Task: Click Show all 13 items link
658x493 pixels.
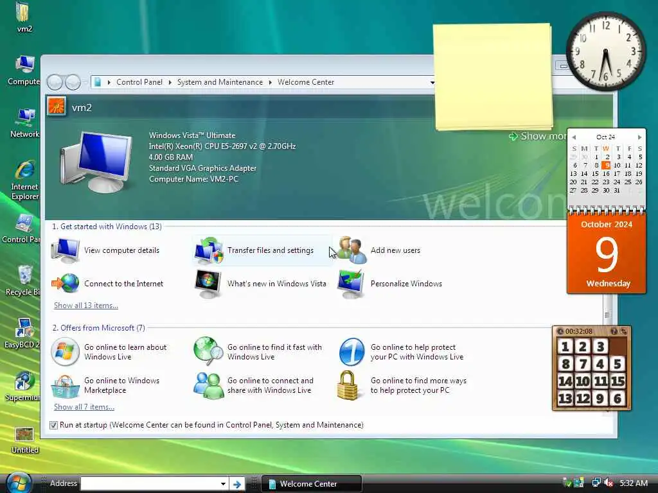Action: point(86,306)
